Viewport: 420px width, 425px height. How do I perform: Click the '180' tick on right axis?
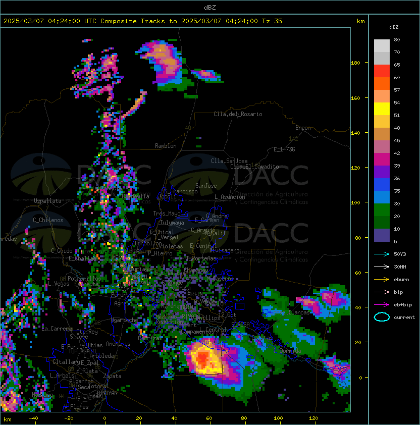pyautogui.click(x=355, y=63)
